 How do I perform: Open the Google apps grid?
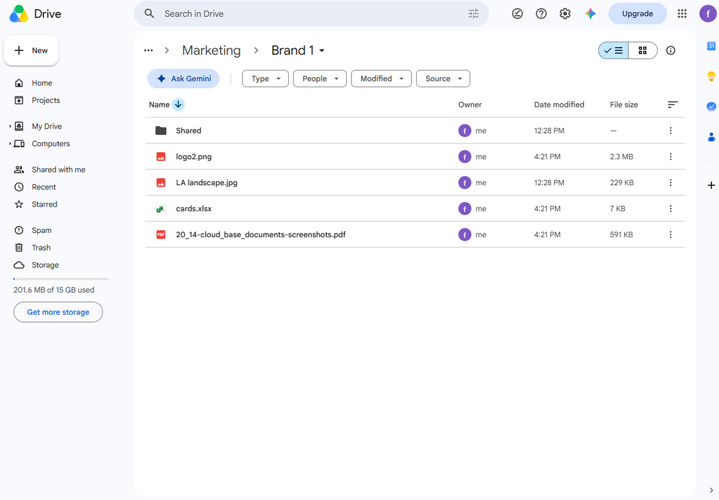[x=682, y=14]
